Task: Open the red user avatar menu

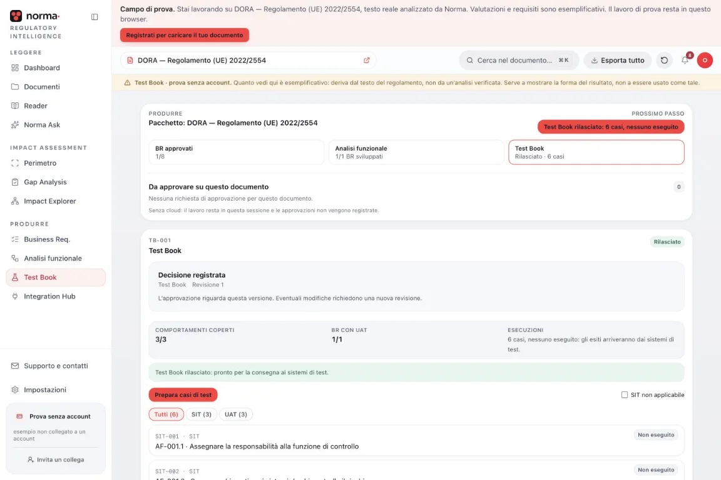Action: (705, 61)
